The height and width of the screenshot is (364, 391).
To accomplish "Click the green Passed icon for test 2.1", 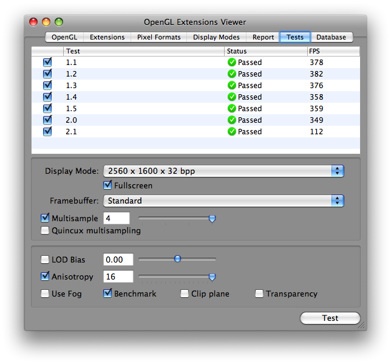I will coord(232,131).
